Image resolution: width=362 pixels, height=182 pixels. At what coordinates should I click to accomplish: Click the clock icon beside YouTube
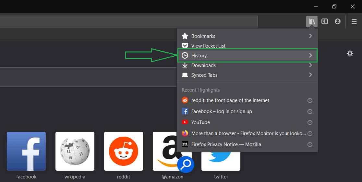(310, 122)
